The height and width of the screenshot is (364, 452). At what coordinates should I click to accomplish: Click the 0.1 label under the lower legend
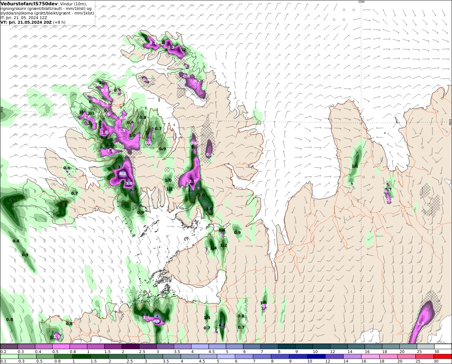3,362
